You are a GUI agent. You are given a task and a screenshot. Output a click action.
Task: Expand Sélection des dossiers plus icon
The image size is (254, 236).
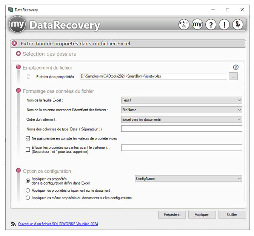click(18, 54)
